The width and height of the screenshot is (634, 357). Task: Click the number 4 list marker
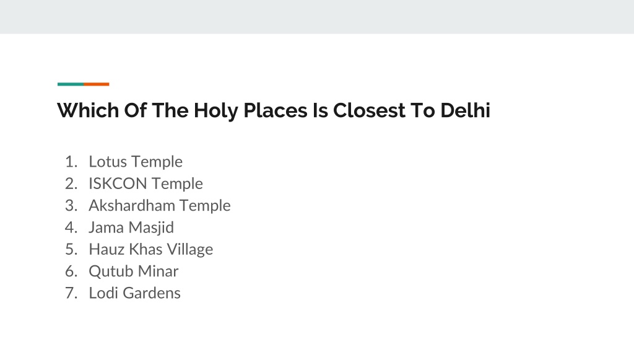71,227
